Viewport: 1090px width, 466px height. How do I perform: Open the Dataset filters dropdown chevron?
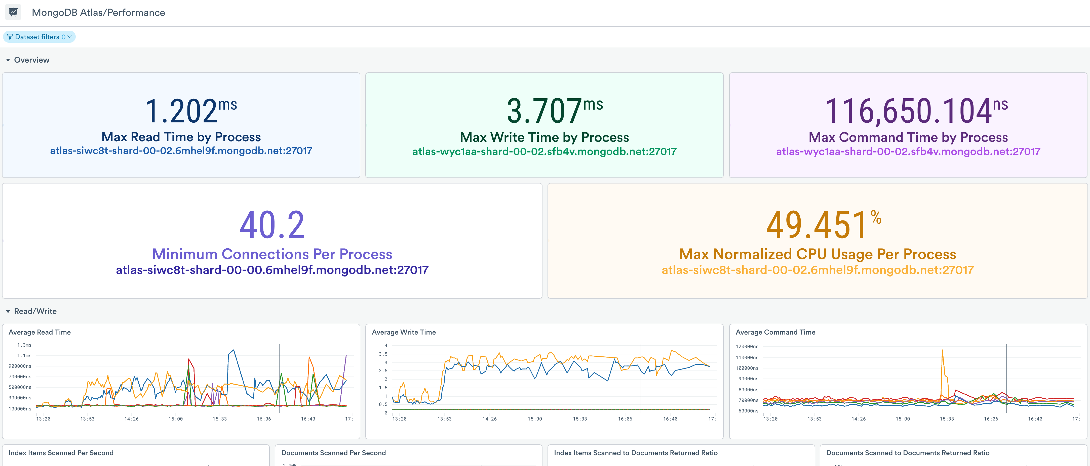[70, 37]
